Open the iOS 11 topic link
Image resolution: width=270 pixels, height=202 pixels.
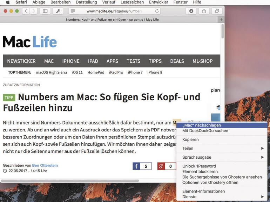coord(77,72)
